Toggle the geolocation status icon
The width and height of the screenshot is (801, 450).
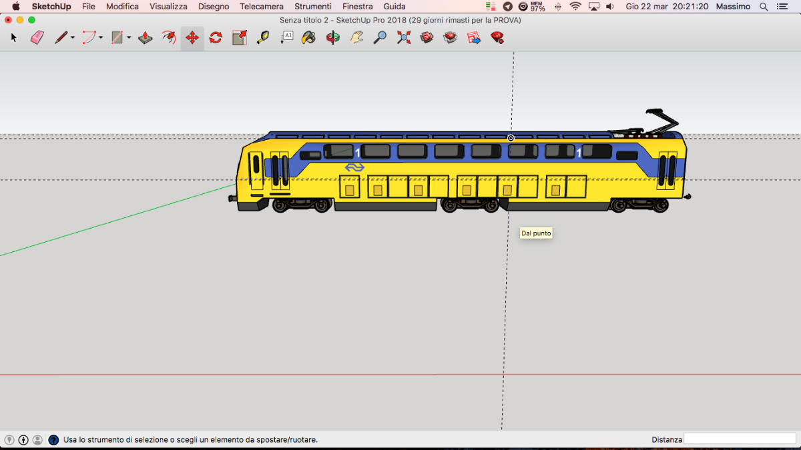pos(9,440)
